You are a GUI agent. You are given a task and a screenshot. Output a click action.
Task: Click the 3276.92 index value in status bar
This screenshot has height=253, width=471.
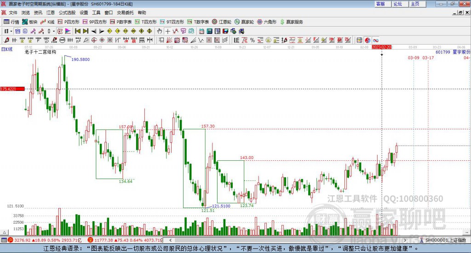[x=22, y=240]
